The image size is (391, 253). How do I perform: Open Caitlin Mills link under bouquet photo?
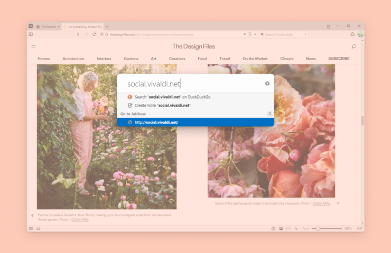(321, 203)
